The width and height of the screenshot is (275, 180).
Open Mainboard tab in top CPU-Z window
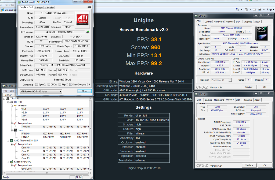[x=219, y=22]
